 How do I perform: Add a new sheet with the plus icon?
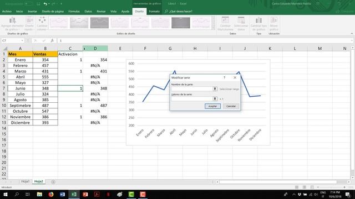(53, 182)
